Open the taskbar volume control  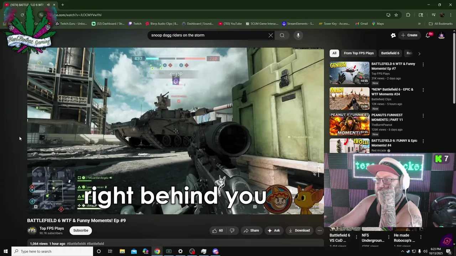pos(425,251)
